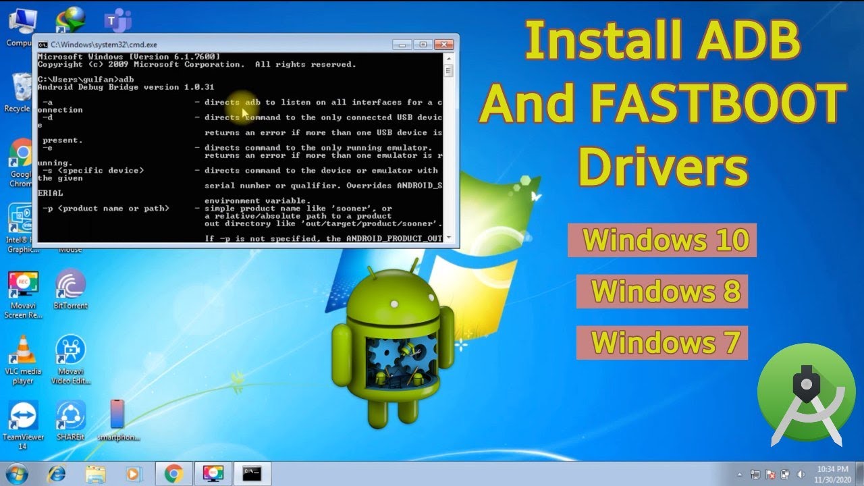864x486 pixels.
Task: Click the taskbar clock showing 10:34 PM
Action: (x=833, y=474)
